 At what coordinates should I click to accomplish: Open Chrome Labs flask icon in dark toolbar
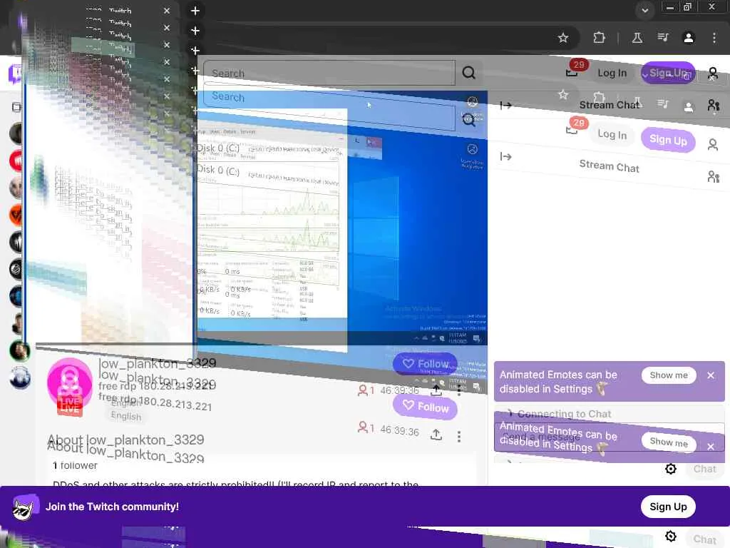click(x=637, y=38)
